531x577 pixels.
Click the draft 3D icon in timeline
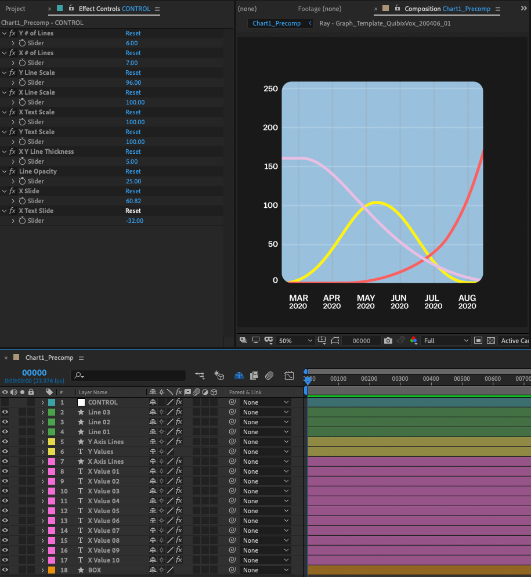[x=219, y=376]
